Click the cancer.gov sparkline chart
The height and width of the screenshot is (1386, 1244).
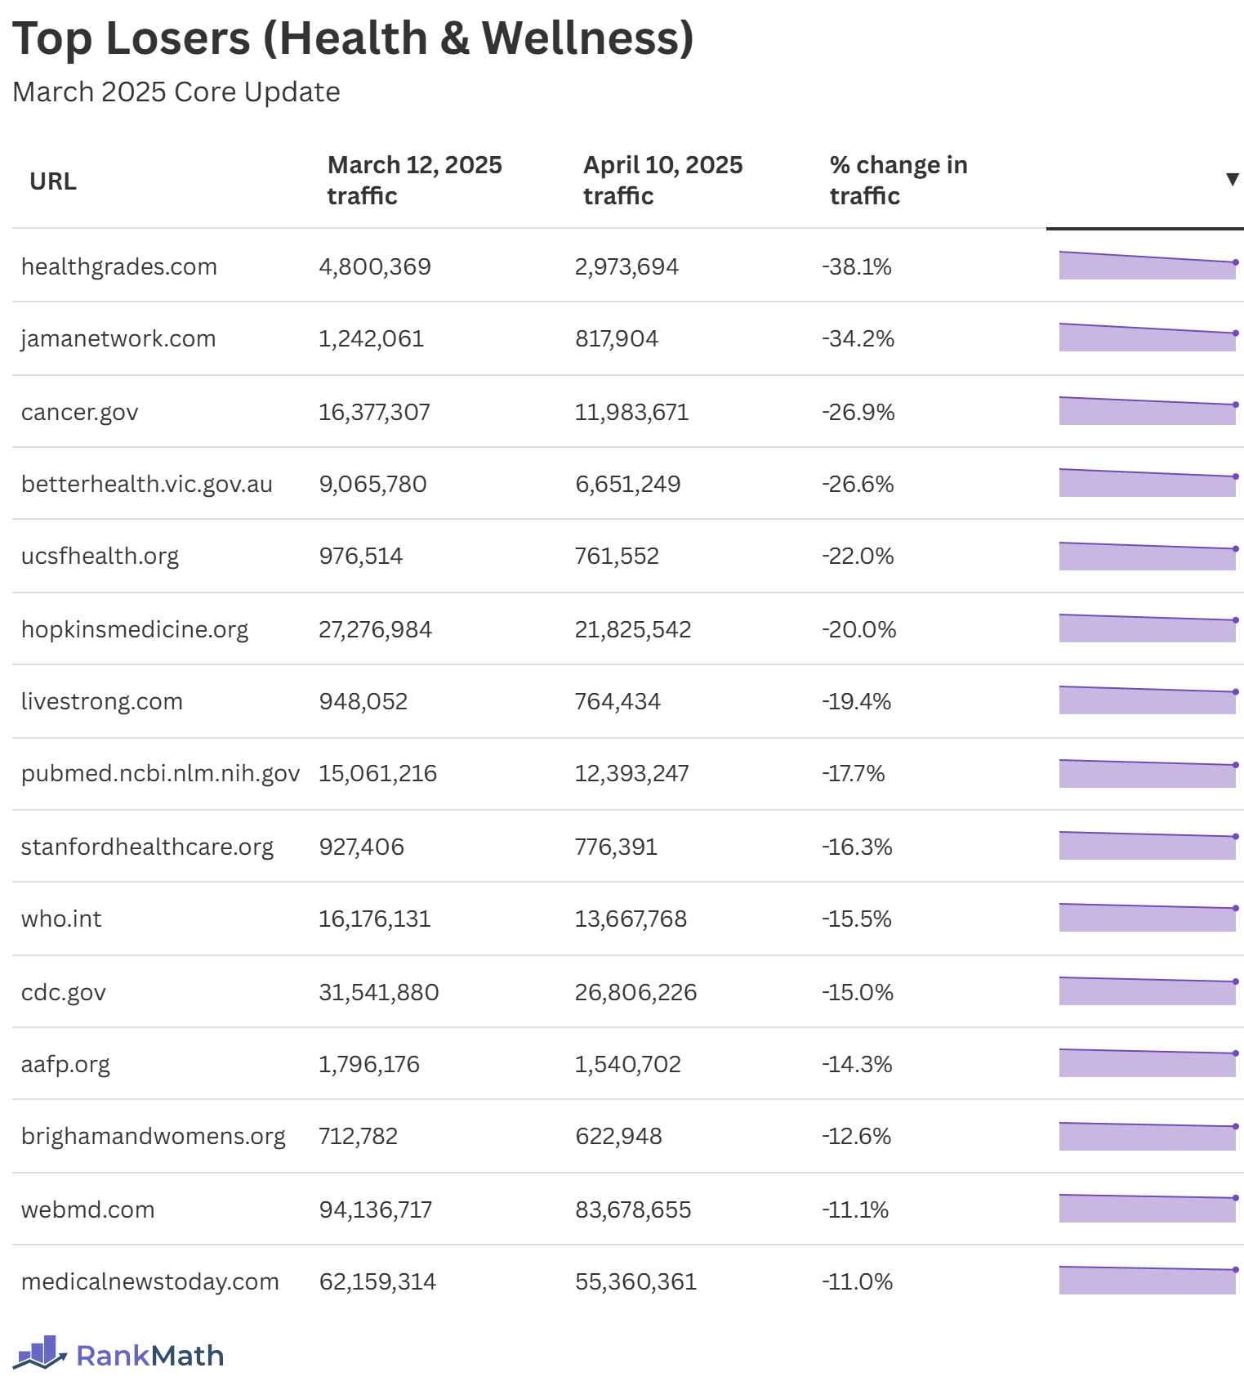coord(1148,410)
